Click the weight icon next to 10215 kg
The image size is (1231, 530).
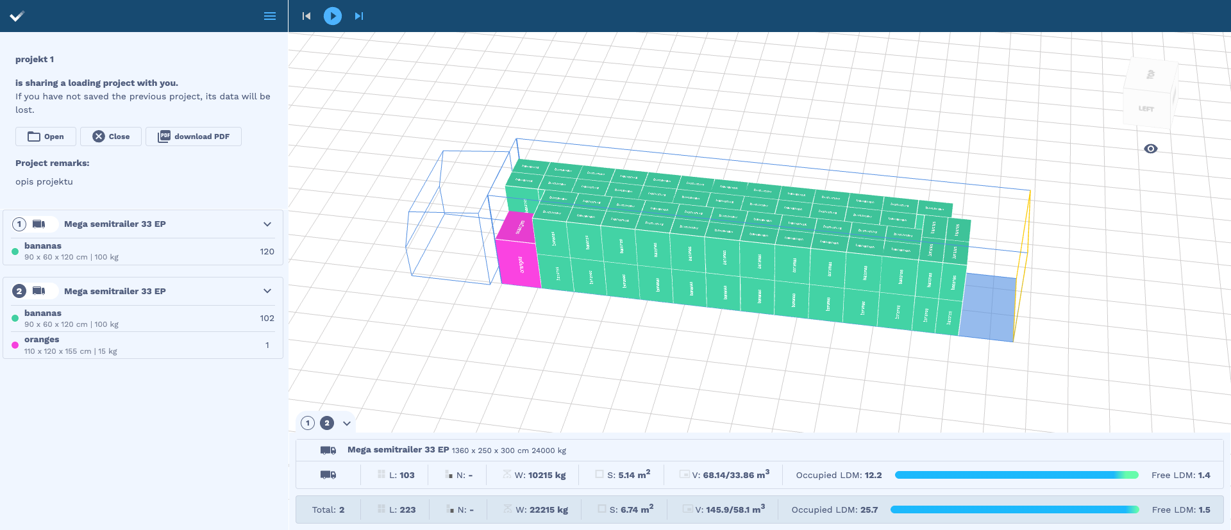[507, 474]
